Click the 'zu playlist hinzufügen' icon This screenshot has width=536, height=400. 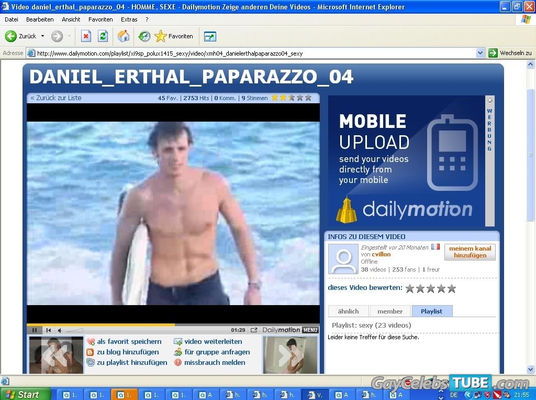pos(91,362)
